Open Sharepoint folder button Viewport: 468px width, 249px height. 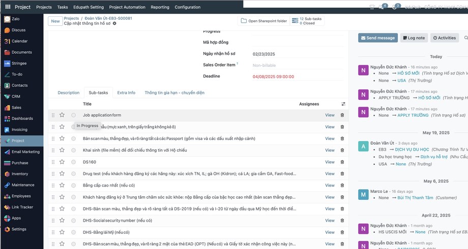coord(264,21)
